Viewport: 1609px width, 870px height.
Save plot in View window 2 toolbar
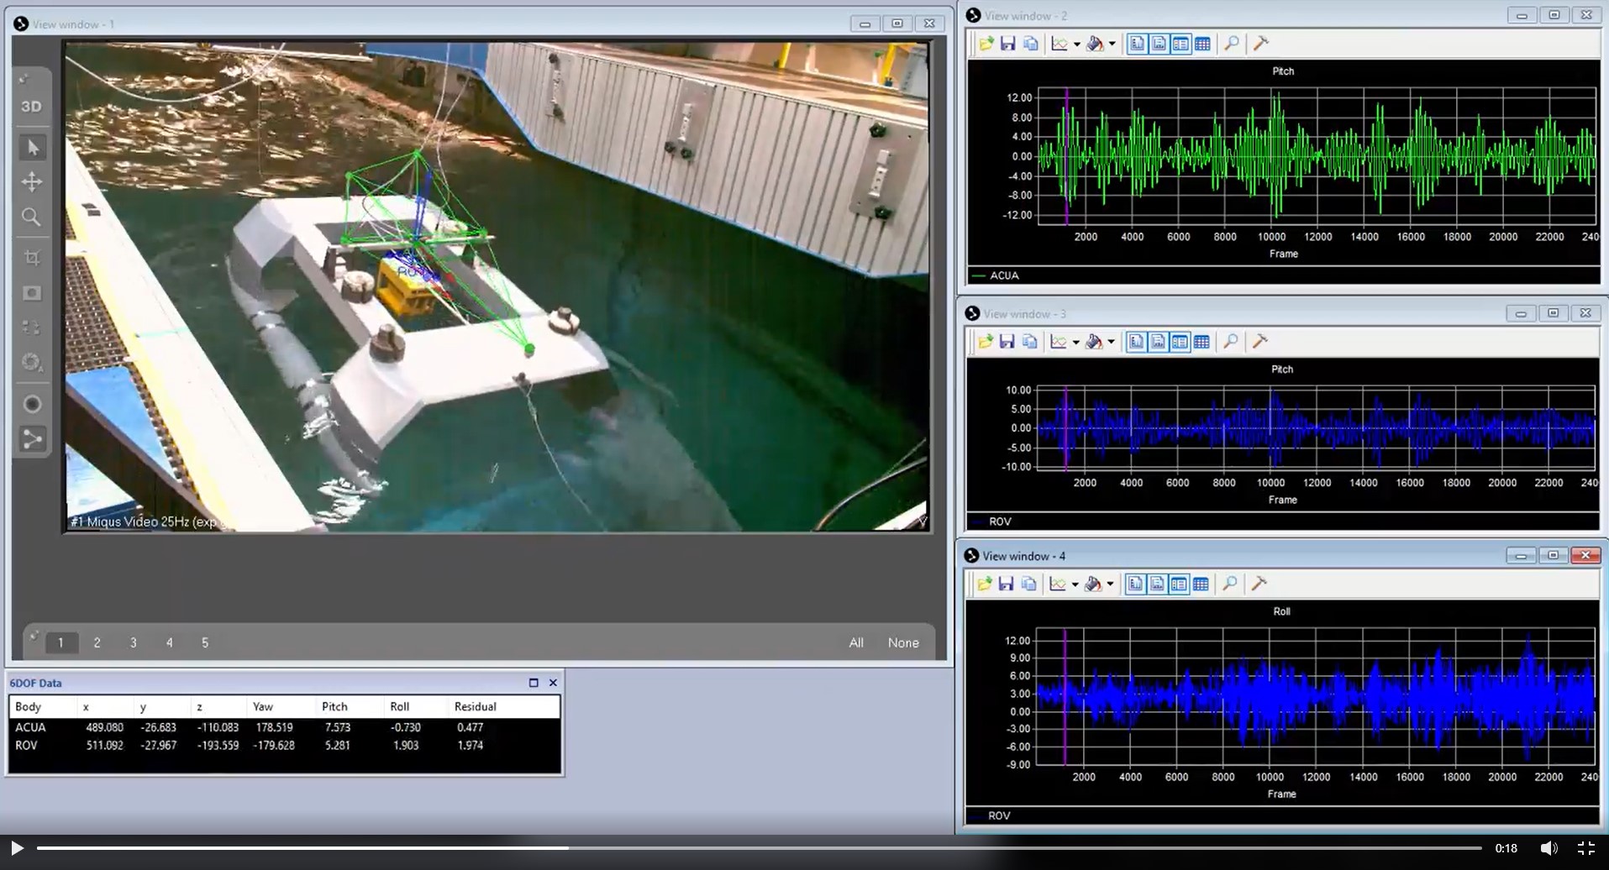pyautogui.click(x=1008, y=44)
